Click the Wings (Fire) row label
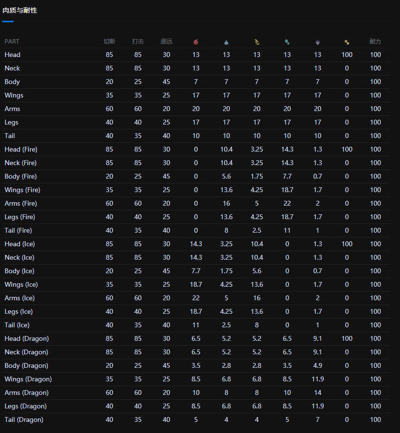The height and width of the screenshot is (433, 400). [22, 190]
